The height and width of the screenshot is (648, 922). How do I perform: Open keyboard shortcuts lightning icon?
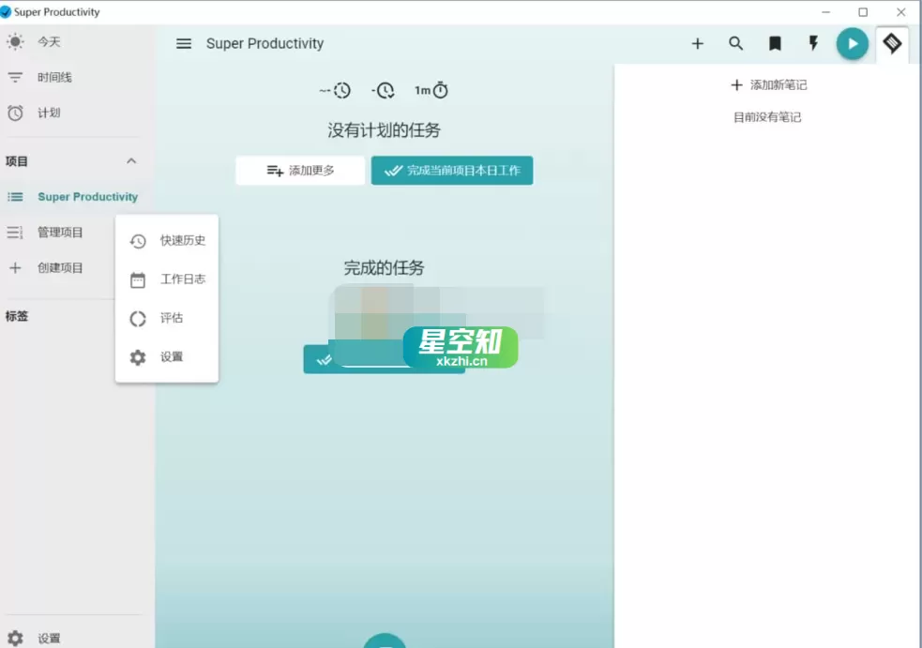pyautogui.click(x=812, y=43)
